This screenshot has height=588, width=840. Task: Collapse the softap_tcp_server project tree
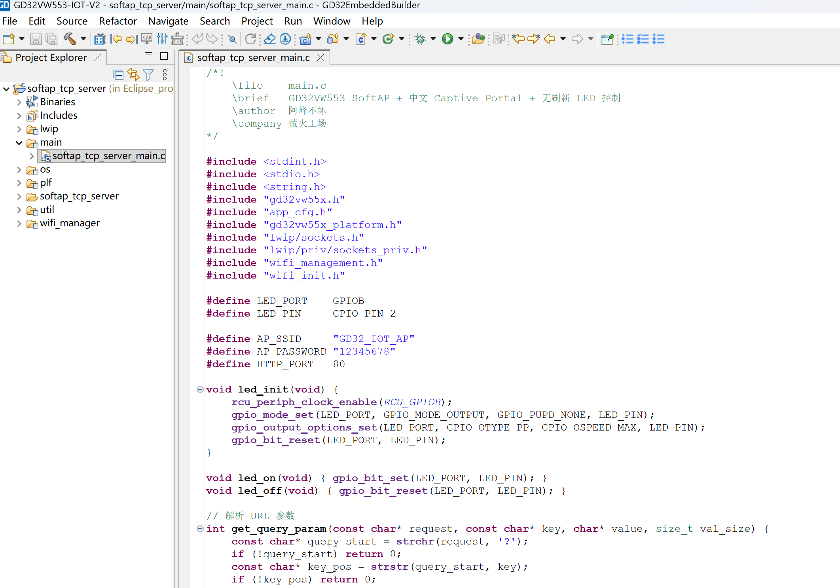pos(6,89)
